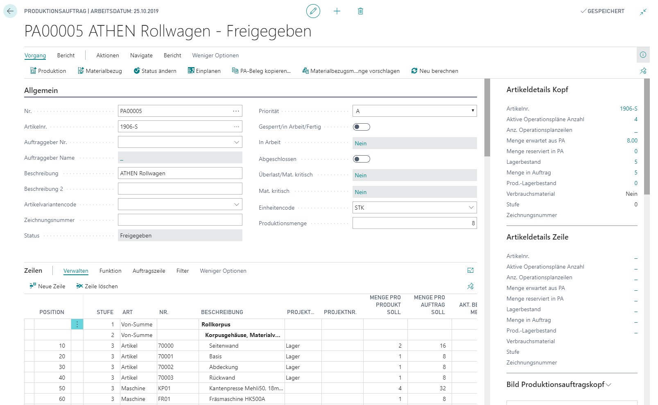Click the trash delete icon
658x405 pixels.
[x=360, y=11]
